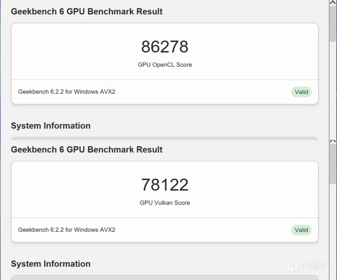
Task: Click the Geekbench 6.2.2 version text under the OpenCL score
Action: pyautogui.click(x=67, y=92)
